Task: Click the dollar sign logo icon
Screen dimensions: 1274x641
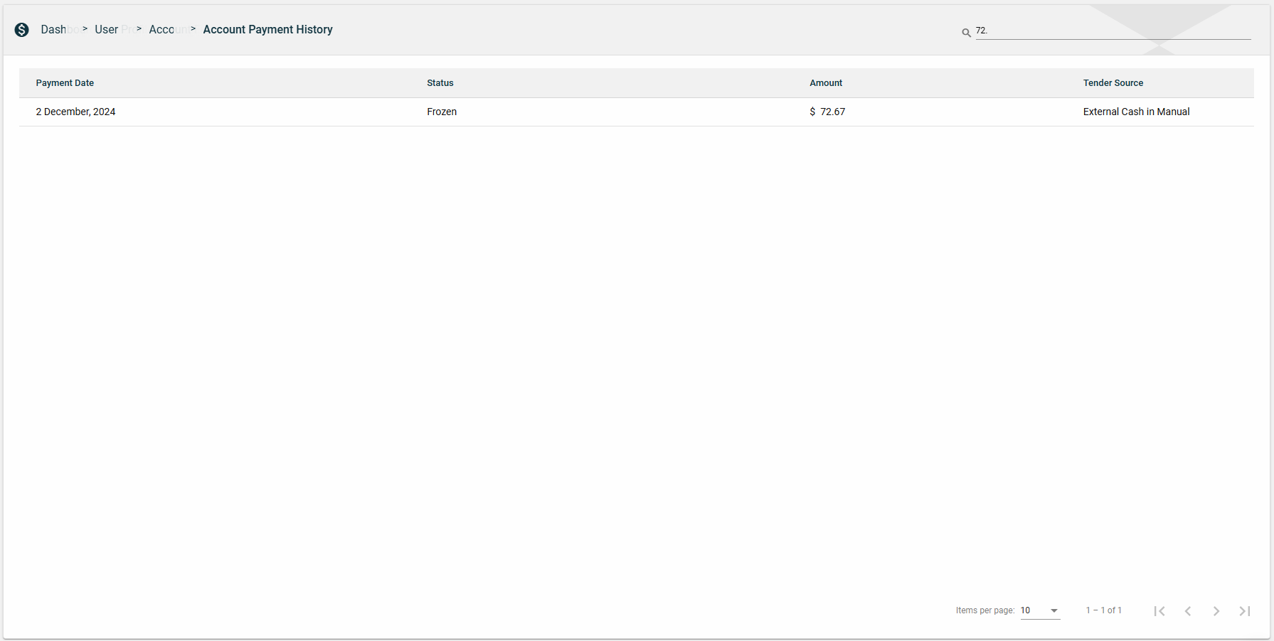Action: pos(22,30)
